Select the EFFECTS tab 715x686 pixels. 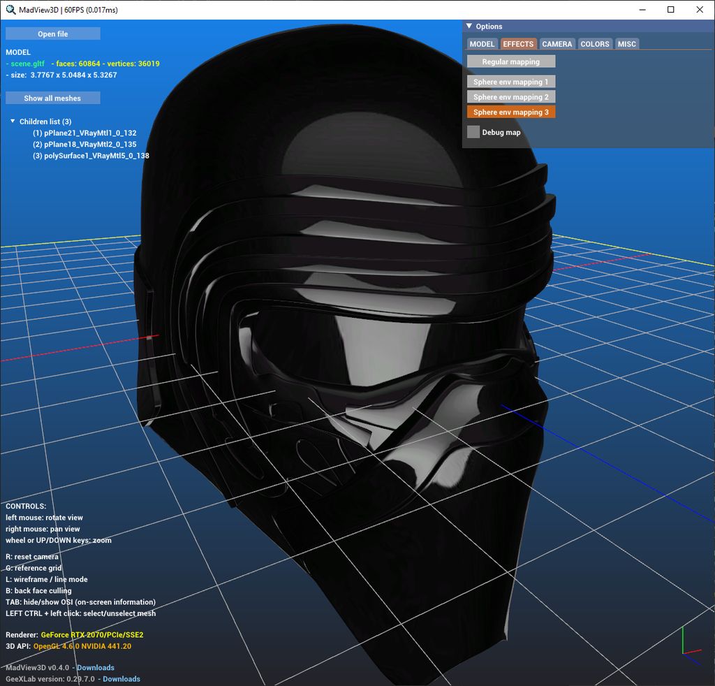click(518, 44)
